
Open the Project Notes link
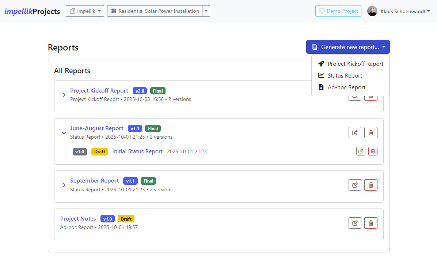pos(78,218)
